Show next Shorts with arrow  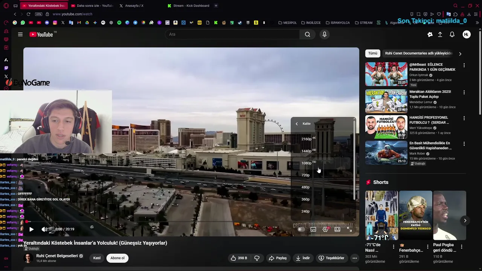[x=465, y=221]
